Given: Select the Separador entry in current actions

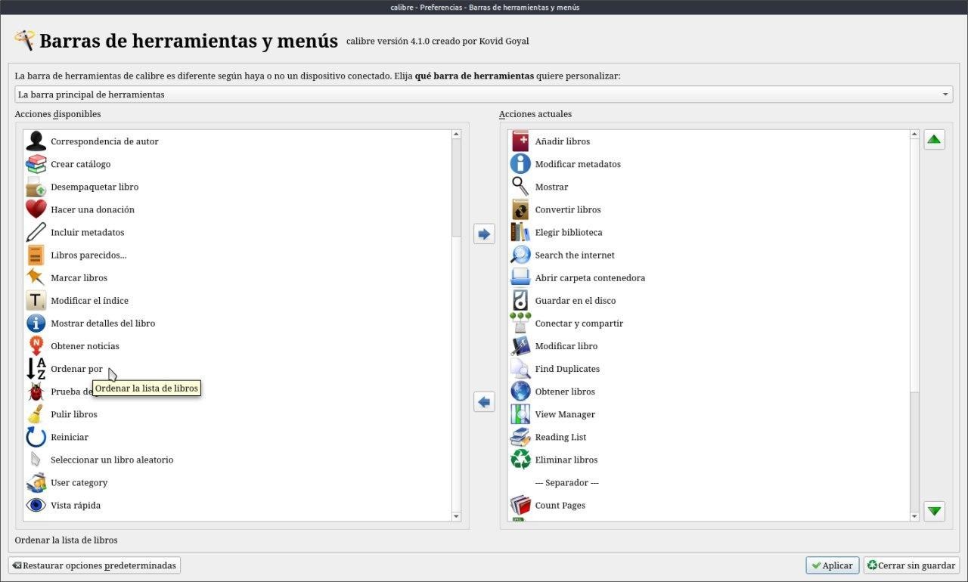Looking at the screenshot, I should tap(709, 482).
